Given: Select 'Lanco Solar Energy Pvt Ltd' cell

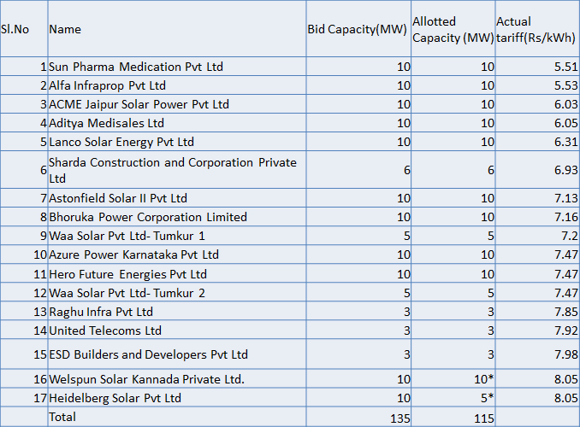Looking at the screenshot, I should (x=177, y=142).
